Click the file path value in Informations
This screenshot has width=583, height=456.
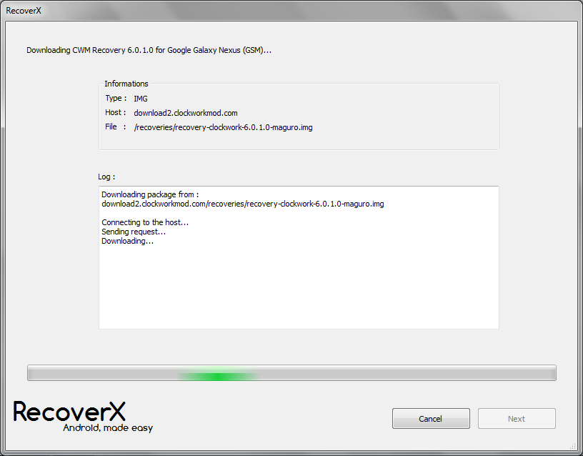pos(223,127)
